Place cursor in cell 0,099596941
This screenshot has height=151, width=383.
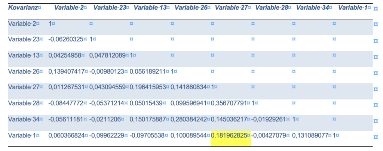[x=190, y=103]
